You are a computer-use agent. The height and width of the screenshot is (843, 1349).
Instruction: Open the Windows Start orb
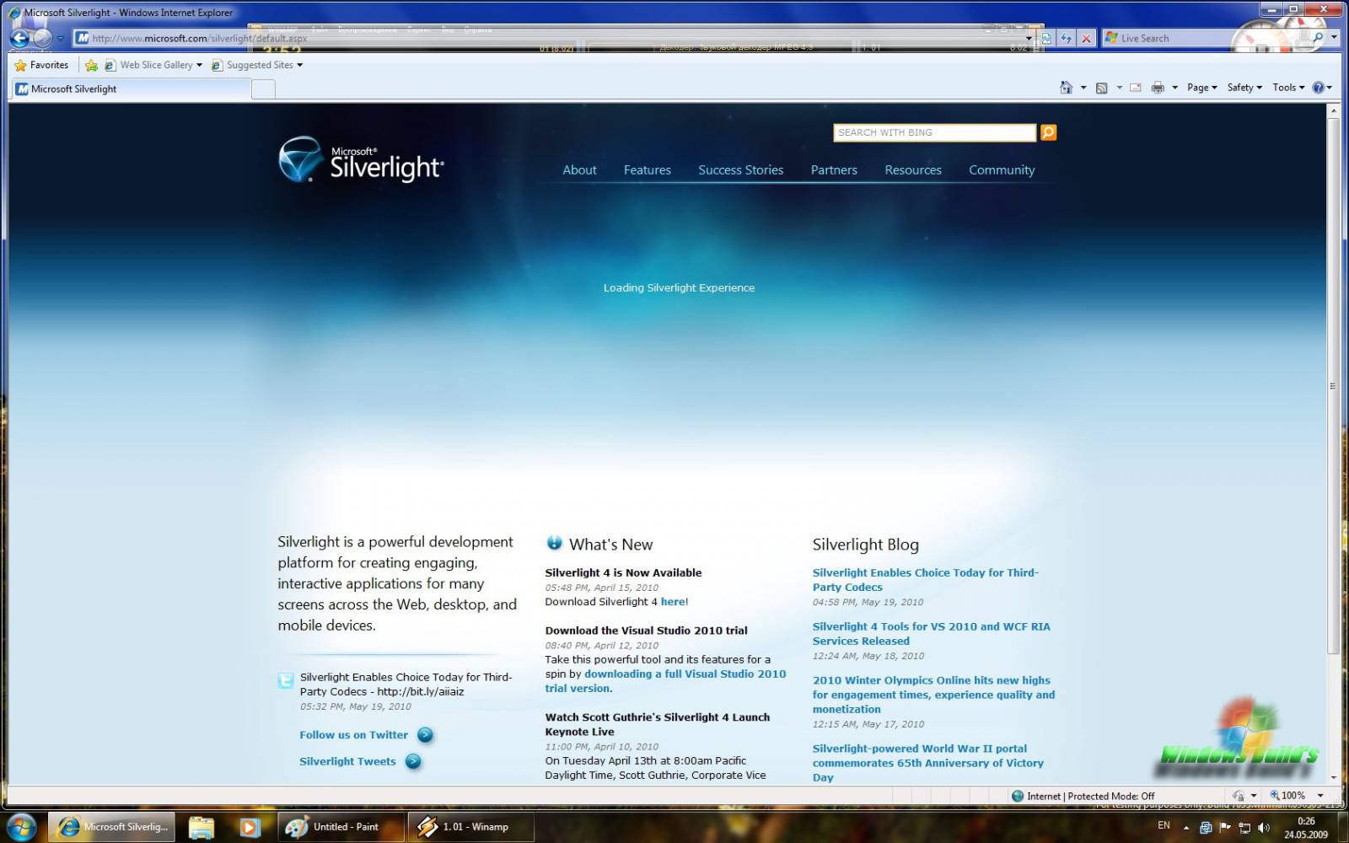[21, 827]
